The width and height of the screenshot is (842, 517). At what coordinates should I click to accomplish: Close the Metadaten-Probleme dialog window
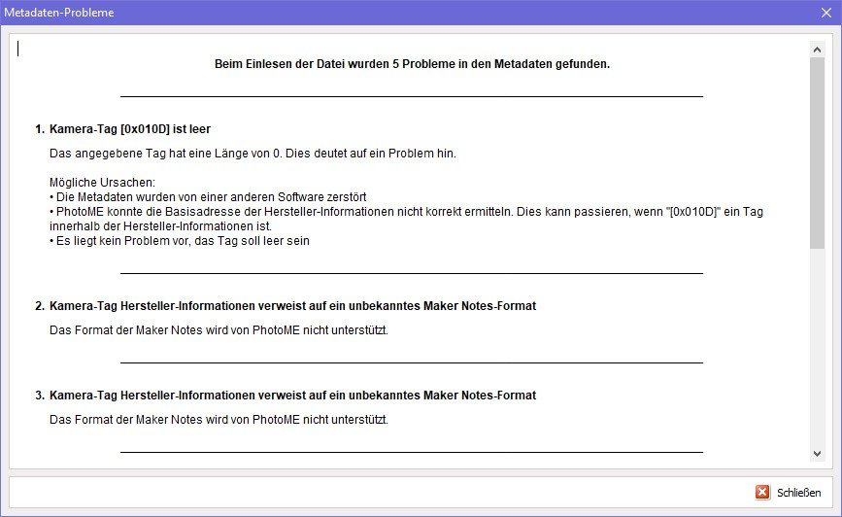826,13
